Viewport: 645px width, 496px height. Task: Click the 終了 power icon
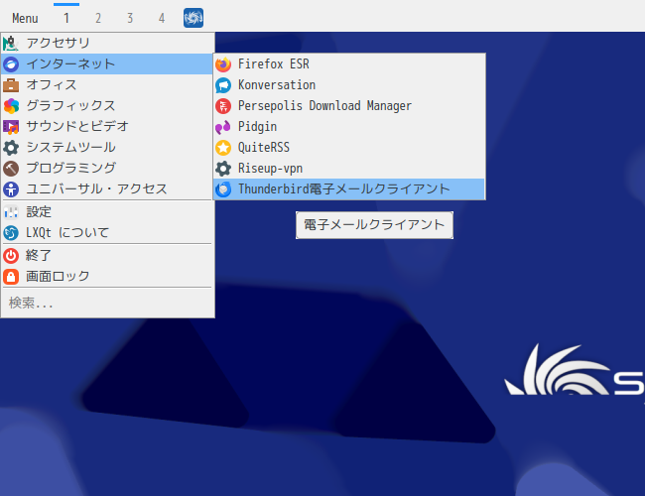tap(11, 256)
